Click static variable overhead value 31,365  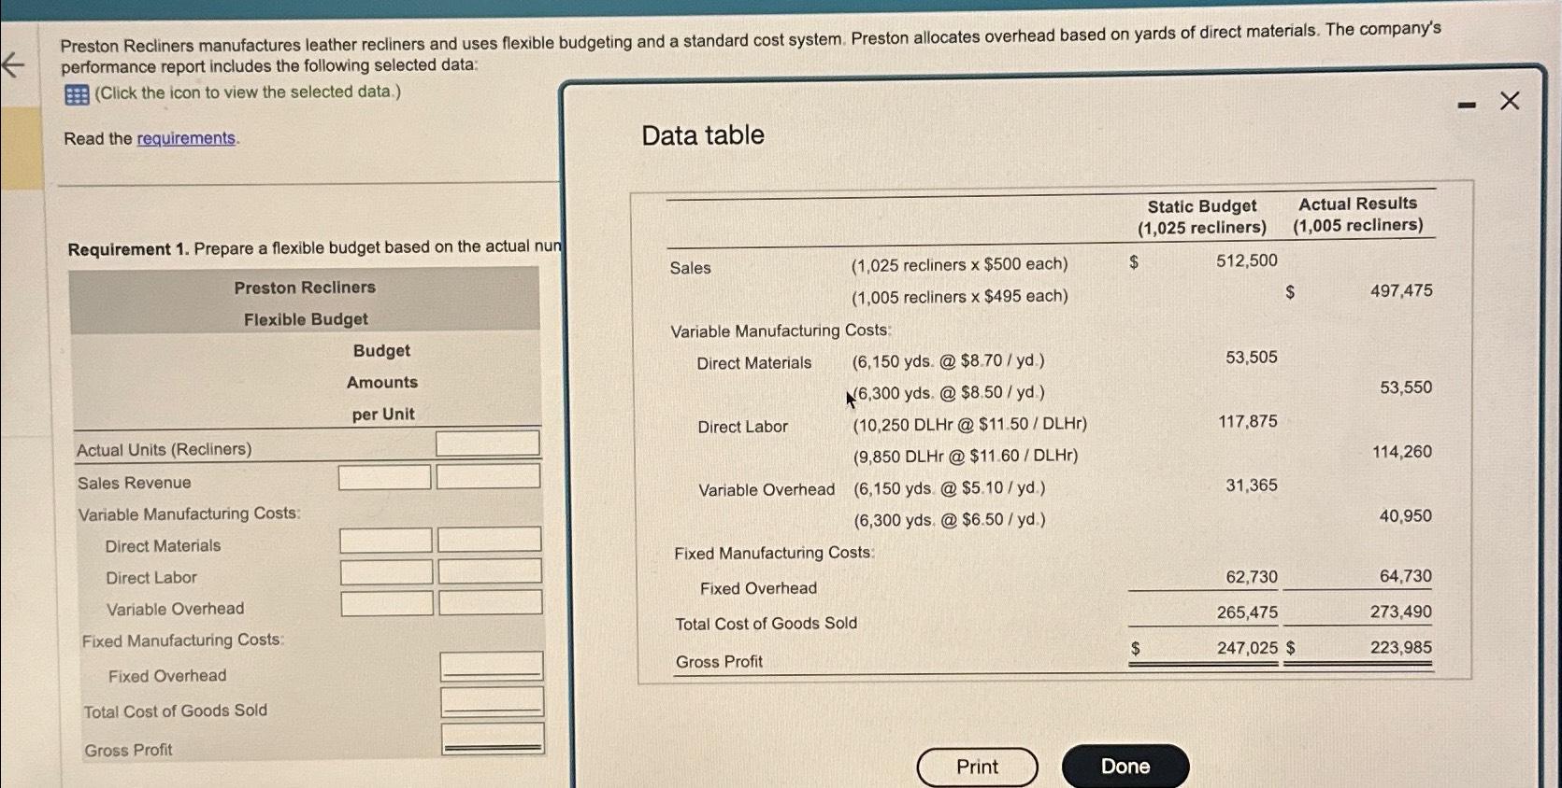[x=1252, y=485]
